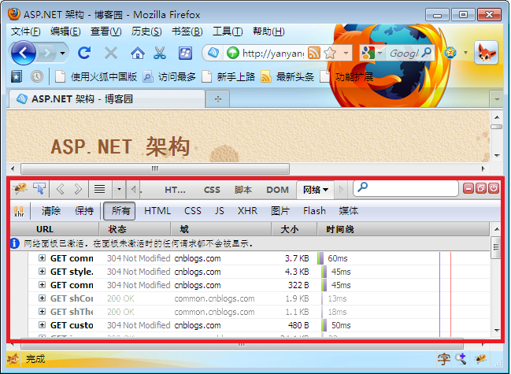511x374 pixels.
Task: Click the Firebug bug icon in panel toolbar
Action: (x=20, y=189)
